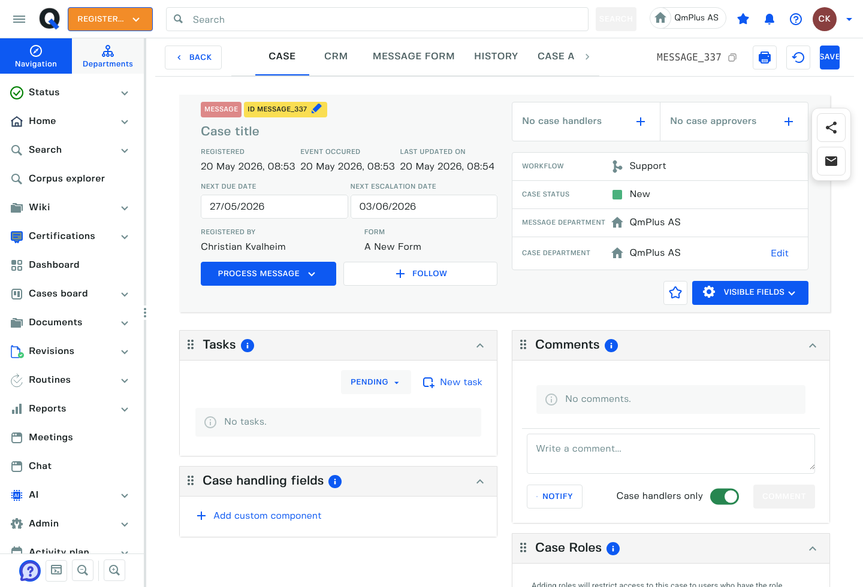Collapse the Comments panel

click(x=813, y=346)
